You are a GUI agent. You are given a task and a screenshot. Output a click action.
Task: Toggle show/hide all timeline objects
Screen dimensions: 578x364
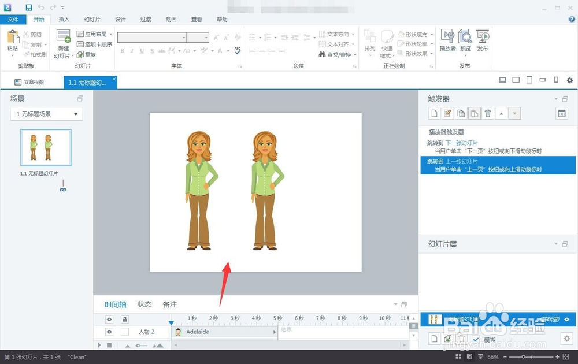(x=109, y=319)
